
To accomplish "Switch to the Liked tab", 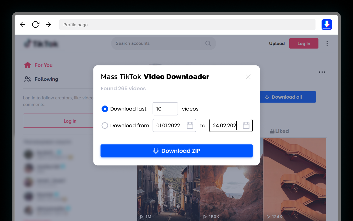I will pos(282,131).
